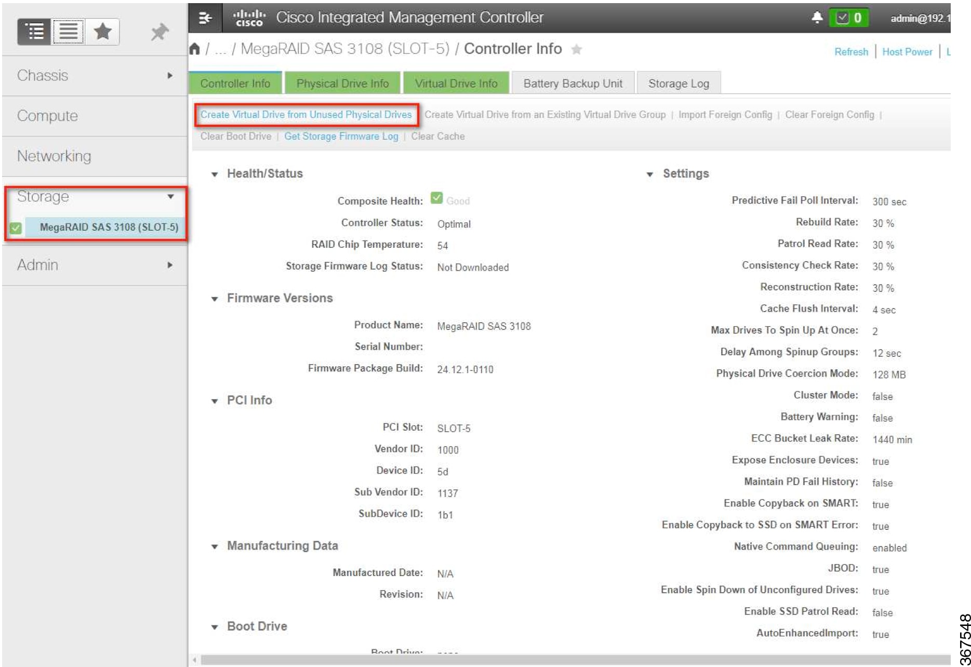Collapse the Firmware Versions section
This screenshot has height=667, width=971.
tap(215, 299)
